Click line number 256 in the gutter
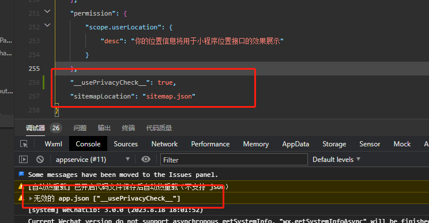429x223 pixels. coord(34,82)
